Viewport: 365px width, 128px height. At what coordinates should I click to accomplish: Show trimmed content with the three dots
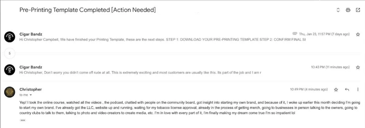click(23, 120)
